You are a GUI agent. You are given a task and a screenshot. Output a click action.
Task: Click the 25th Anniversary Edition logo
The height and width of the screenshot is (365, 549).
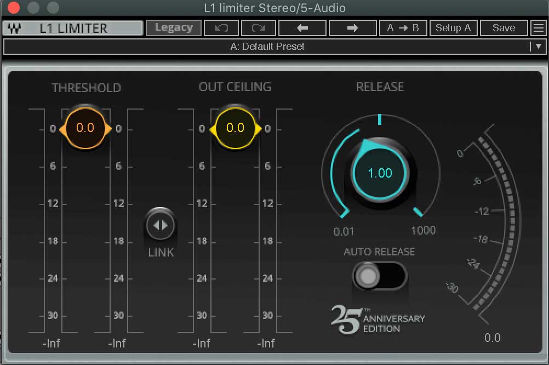pos(378,319)
